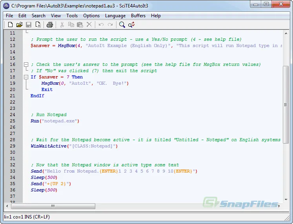Click the comment on line 32

[105, 165]
